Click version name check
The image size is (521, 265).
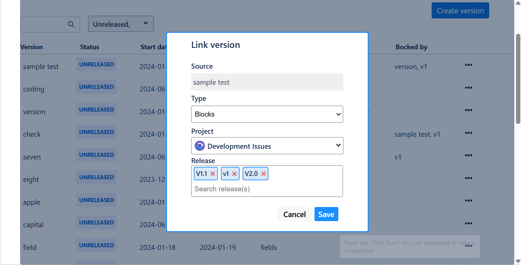pos(32,134)
